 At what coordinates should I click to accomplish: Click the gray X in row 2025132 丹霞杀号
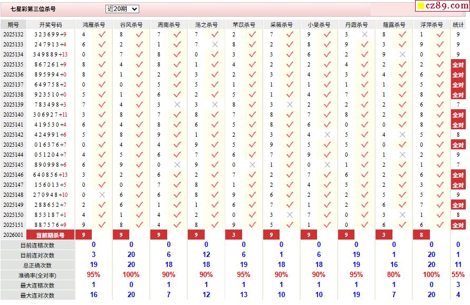pyautogui.click(x=365, y=34)
